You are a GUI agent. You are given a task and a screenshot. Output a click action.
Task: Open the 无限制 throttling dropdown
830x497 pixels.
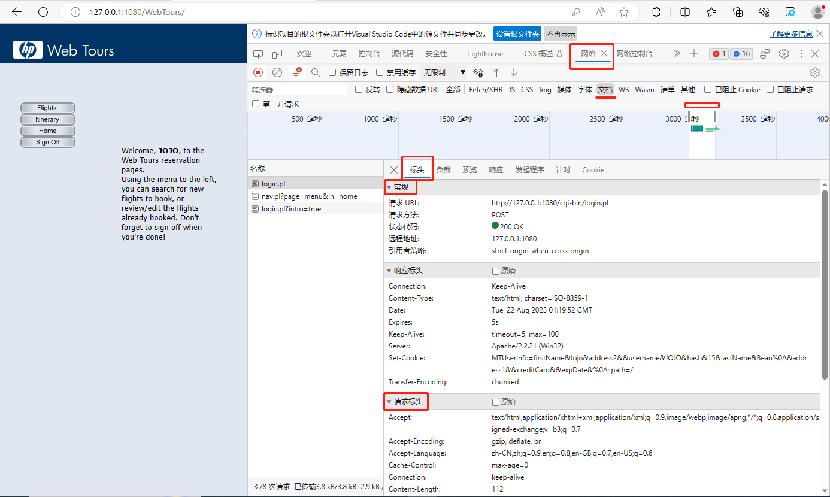(444, 72)
